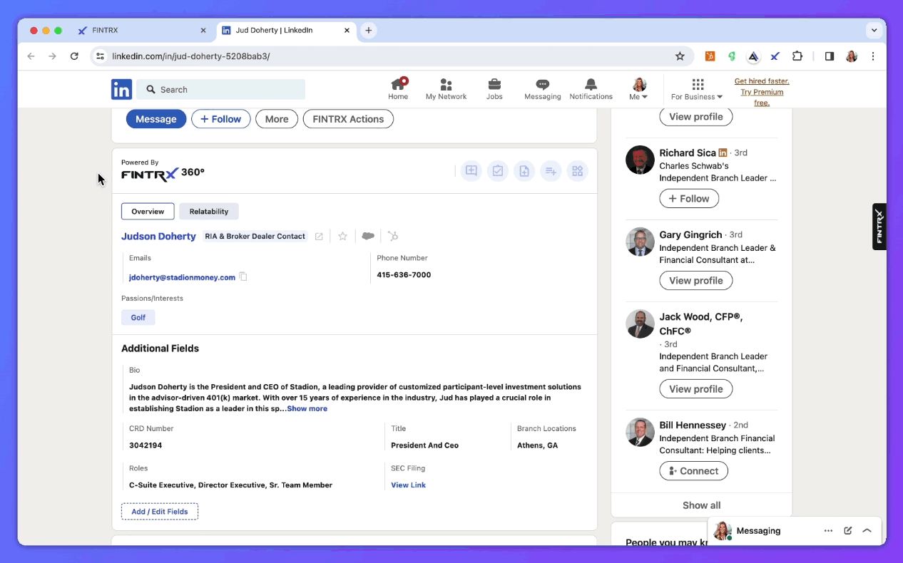Click the first FINTRX 360 add-note icon
Image resolution: width=903 pixels, height=563 pixels.
tap(471, 171)
